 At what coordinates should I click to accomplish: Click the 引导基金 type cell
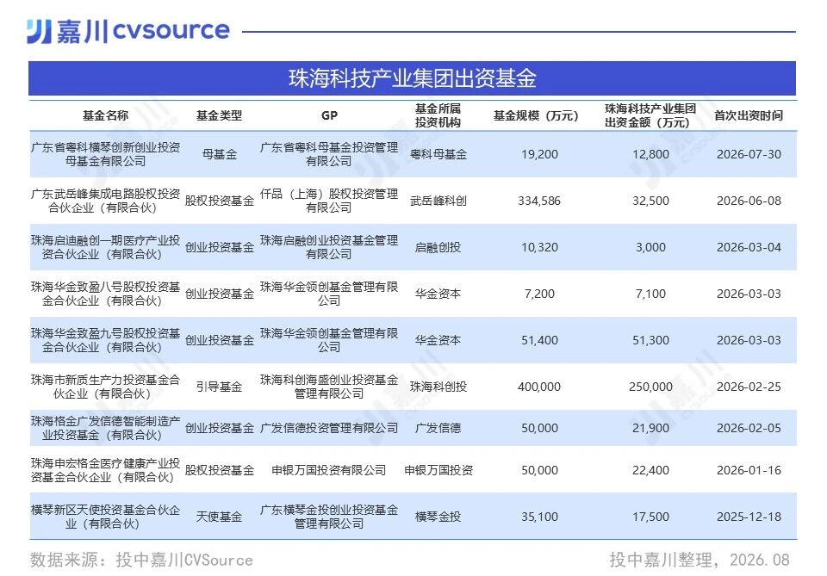coord(220,387)
